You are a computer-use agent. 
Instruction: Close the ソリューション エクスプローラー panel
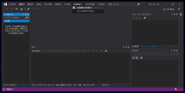177,14
